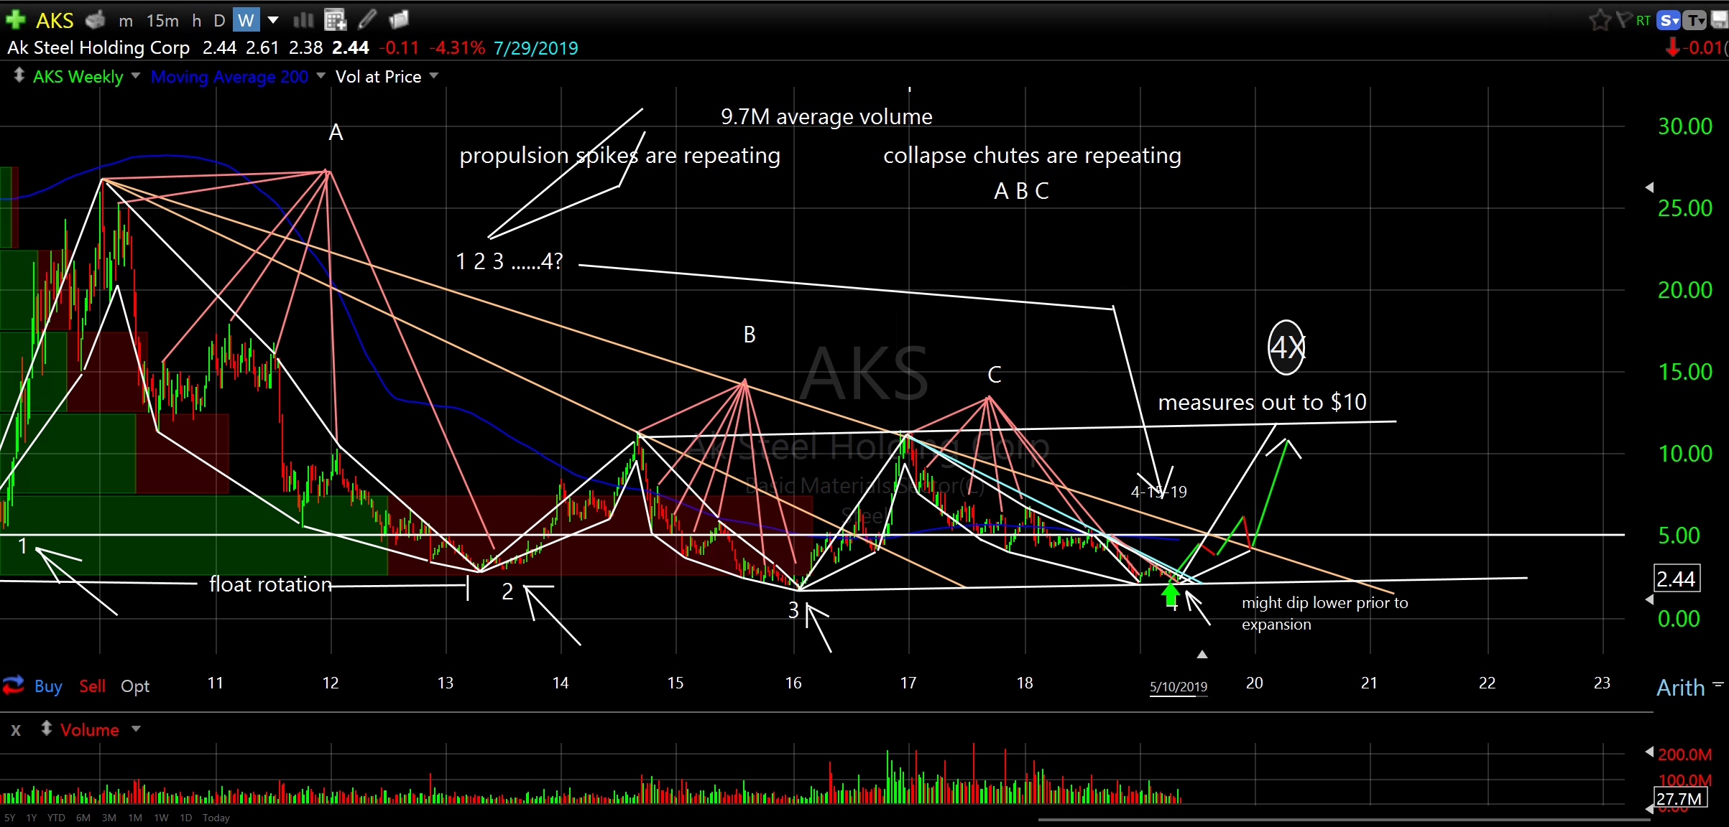Click the Sell button
This screenshot has width=1729, height=827.
coord(92,686)
